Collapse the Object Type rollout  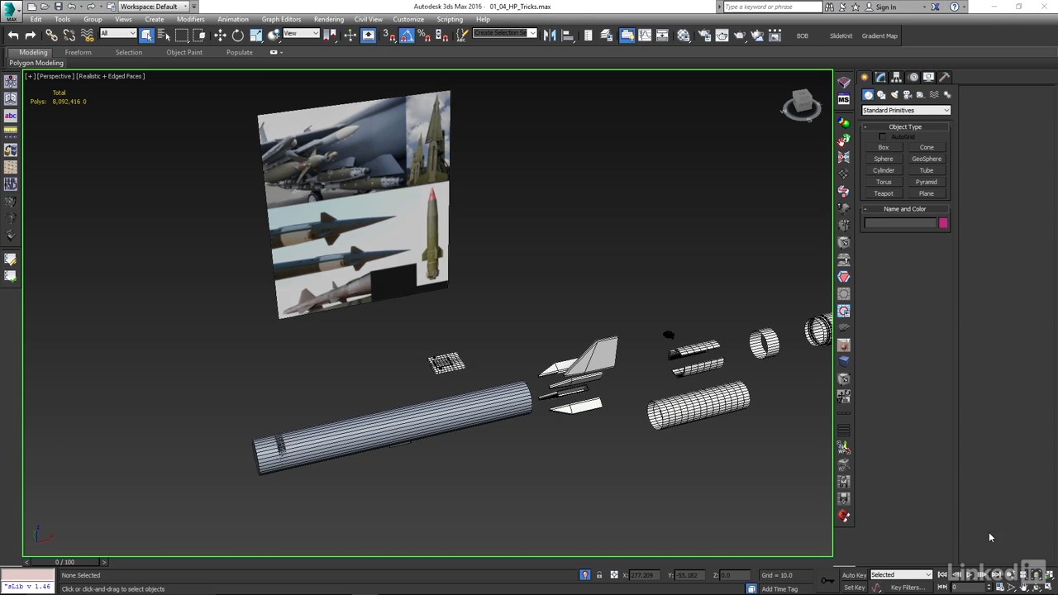(905, 126)
